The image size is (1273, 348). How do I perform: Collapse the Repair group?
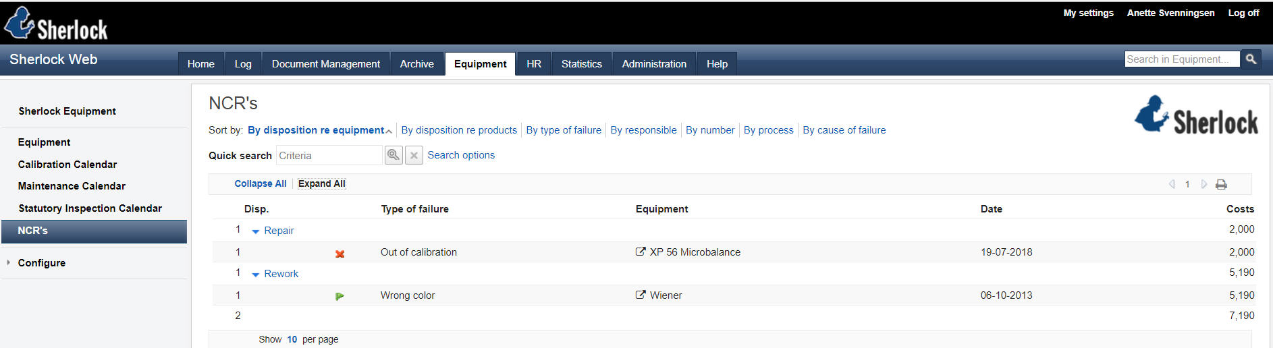coord(256,231)
